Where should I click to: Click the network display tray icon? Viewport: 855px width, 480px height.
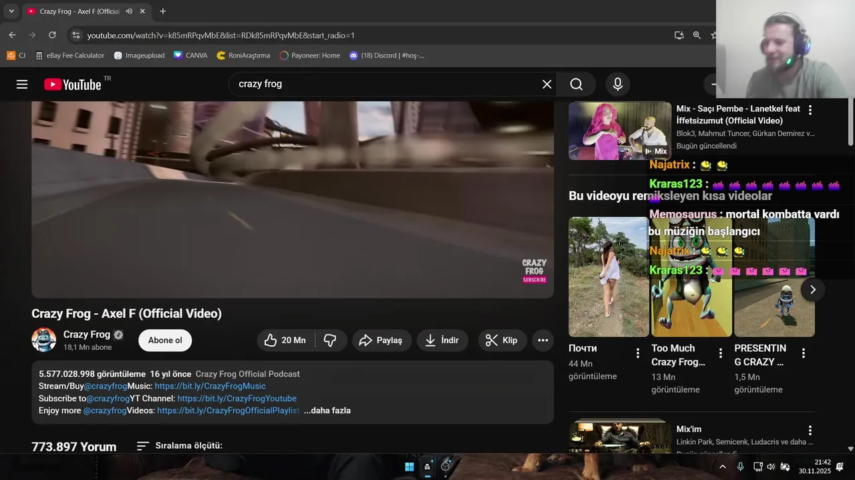pos(757,467)
